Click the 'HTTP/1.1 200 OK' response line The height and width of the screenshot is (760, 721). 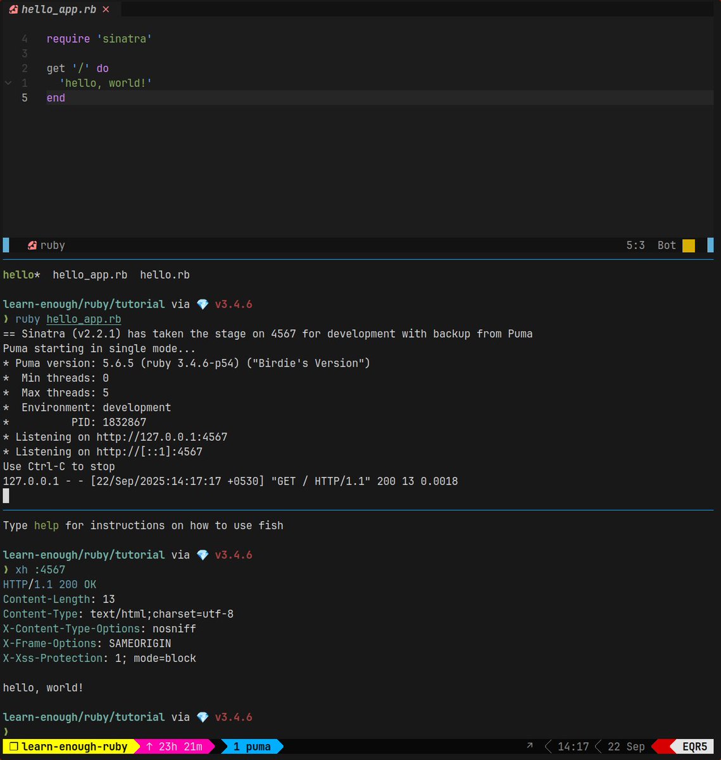pos(50,585)
